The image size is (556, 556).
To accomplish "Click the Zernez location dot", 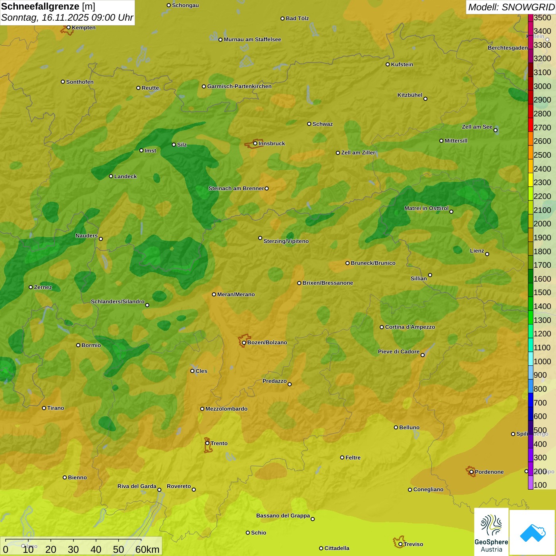I will [x=31, y=287].
